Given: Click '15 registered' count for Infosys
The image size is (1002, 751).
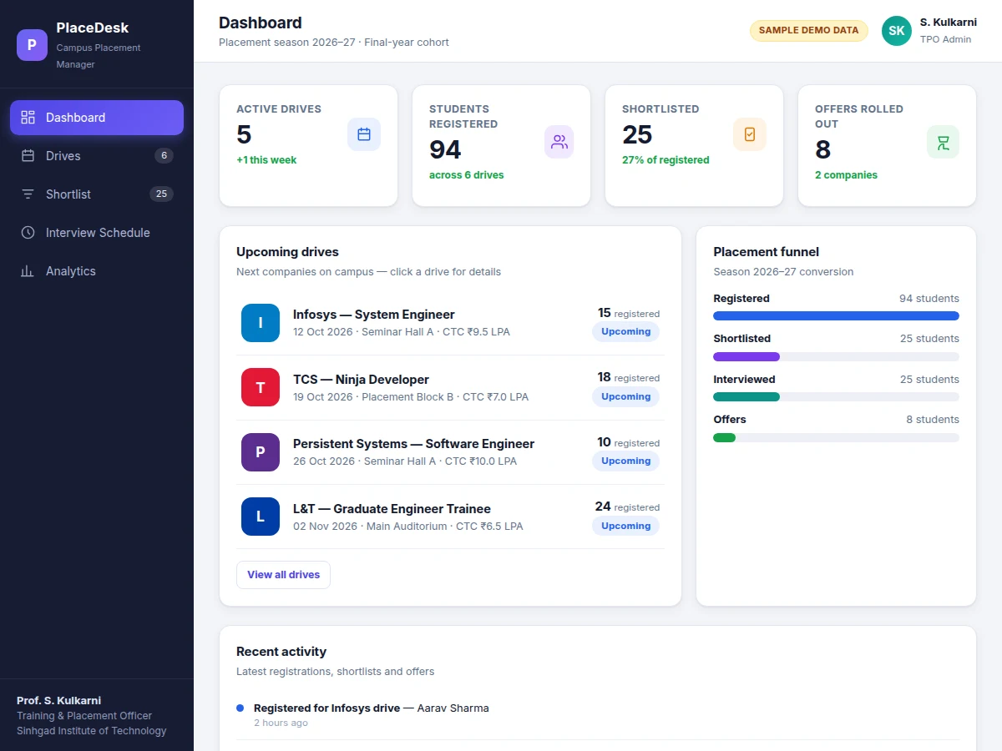Looking at the screenshot, I should 629,314.
